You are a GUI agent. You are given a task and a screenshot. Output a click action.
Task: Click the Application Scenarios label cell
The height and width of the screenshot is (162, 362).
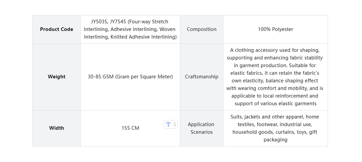(x=202, y=128)
